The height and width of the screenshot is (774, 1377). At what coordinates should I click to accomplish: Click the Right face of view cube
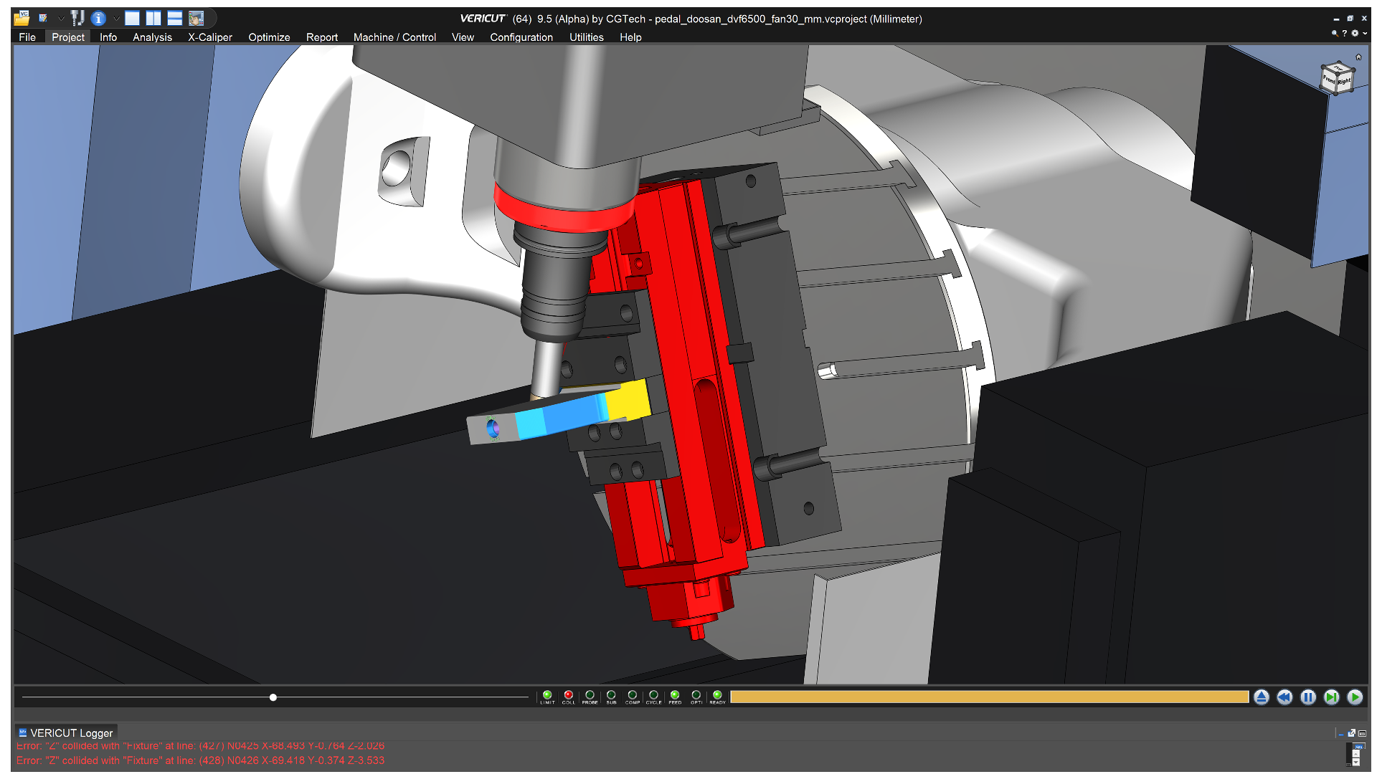(x=1344, y=81)
